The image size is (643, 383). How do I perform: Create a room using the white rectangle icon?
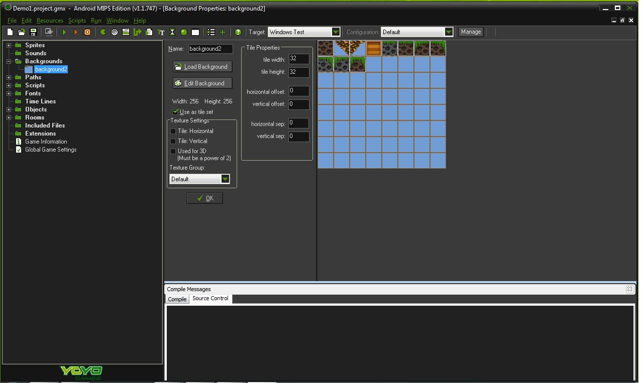[195, 32]
